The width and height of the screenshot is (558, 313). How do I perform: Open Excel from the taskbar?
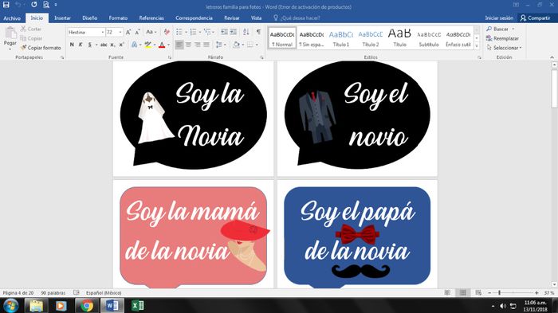tap(137, 306)
